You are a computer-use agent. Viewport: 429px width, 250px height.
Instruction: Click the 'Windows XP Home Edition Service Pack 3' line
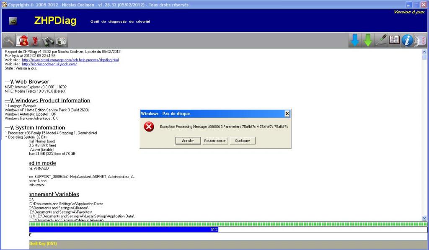point(47,110)
